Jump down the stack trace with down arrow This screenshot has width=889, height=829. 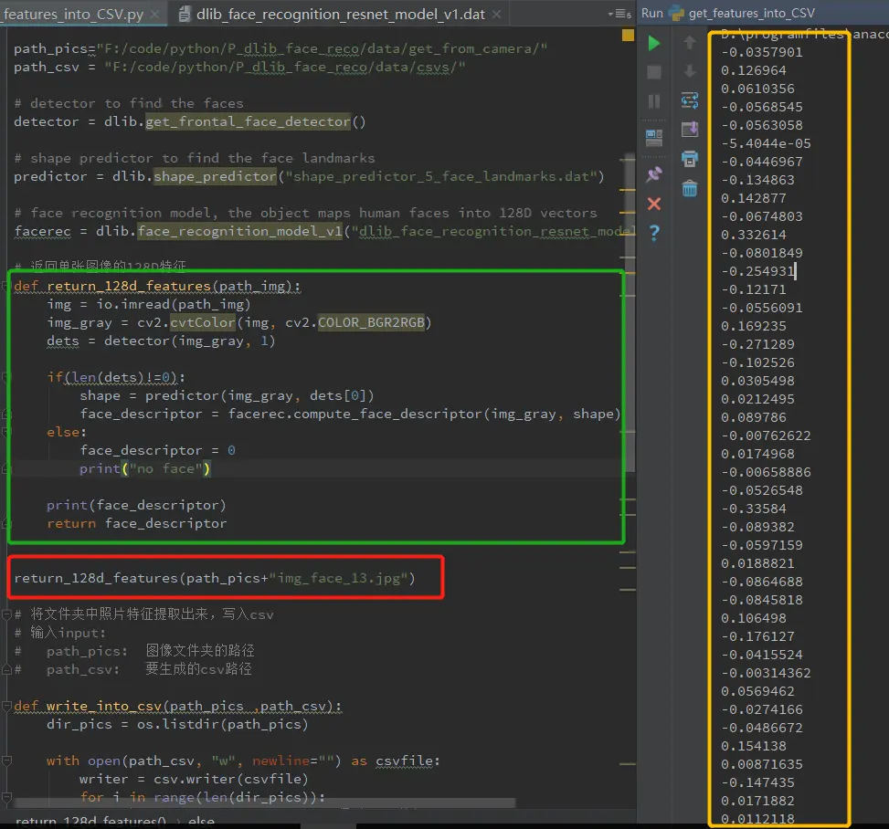(x=690, y=71)
